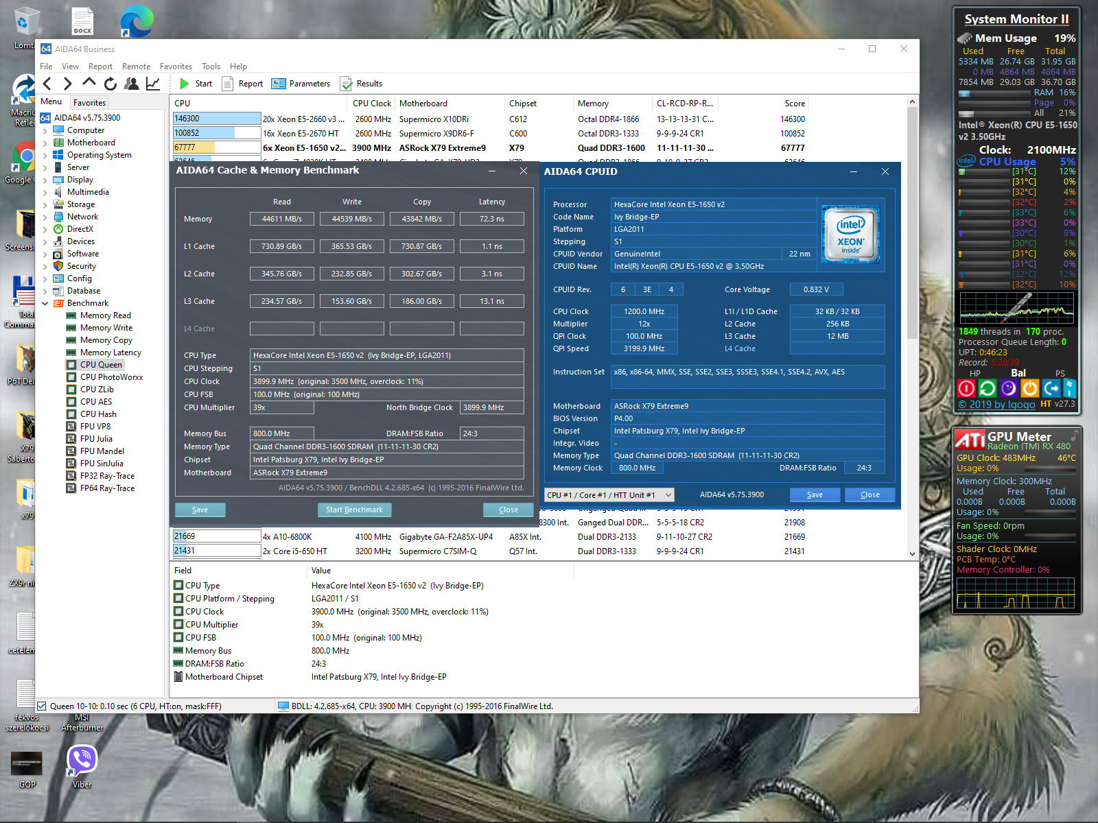The height and width of the screenshot is (823, 1098).
Task: Click Close in Cache & Memory Benchmark window
Action: click(509, 510)
